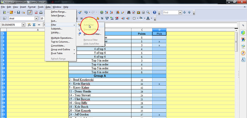Screen dimensions: 247x118
Task: Open the Background Color dropdown arrow
Action: [144, 18]
